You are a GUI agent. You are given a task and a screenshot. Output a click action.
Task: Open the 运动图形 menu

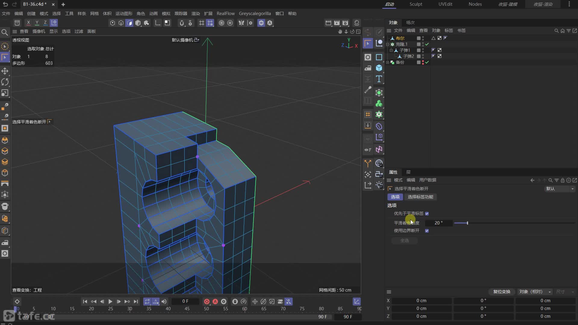pyautogui.click(x=124, y=14)
